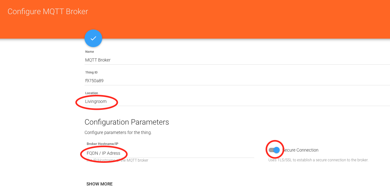
Task: Toggle the Secure Connection switch
Action: click(274, 150)
